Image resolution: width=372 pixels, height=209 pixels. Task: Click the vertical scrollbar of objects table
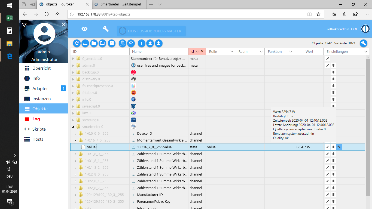[368, 127]
